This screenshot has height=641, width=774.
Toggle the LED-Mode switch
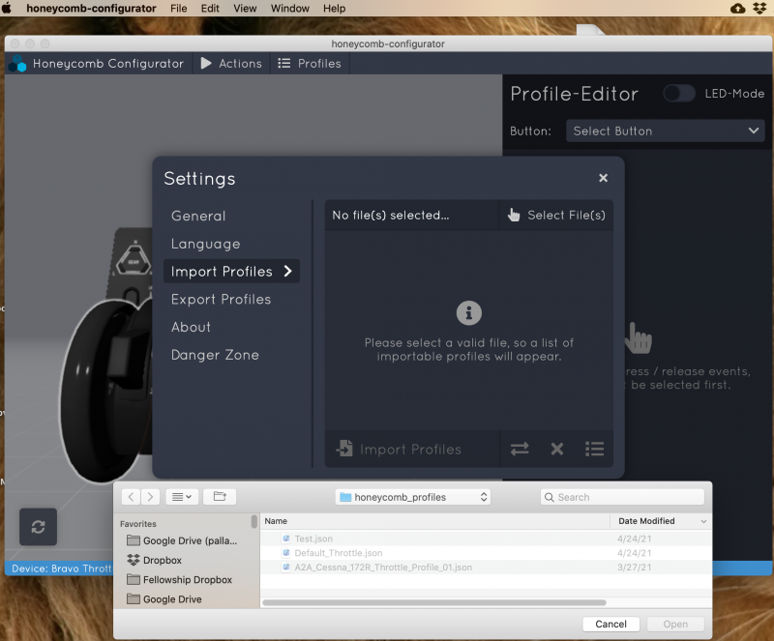pos(679,93)
